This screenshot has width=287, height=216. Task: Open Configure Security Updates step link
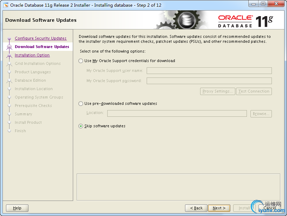pyautogui.click(x=41, y=38)
